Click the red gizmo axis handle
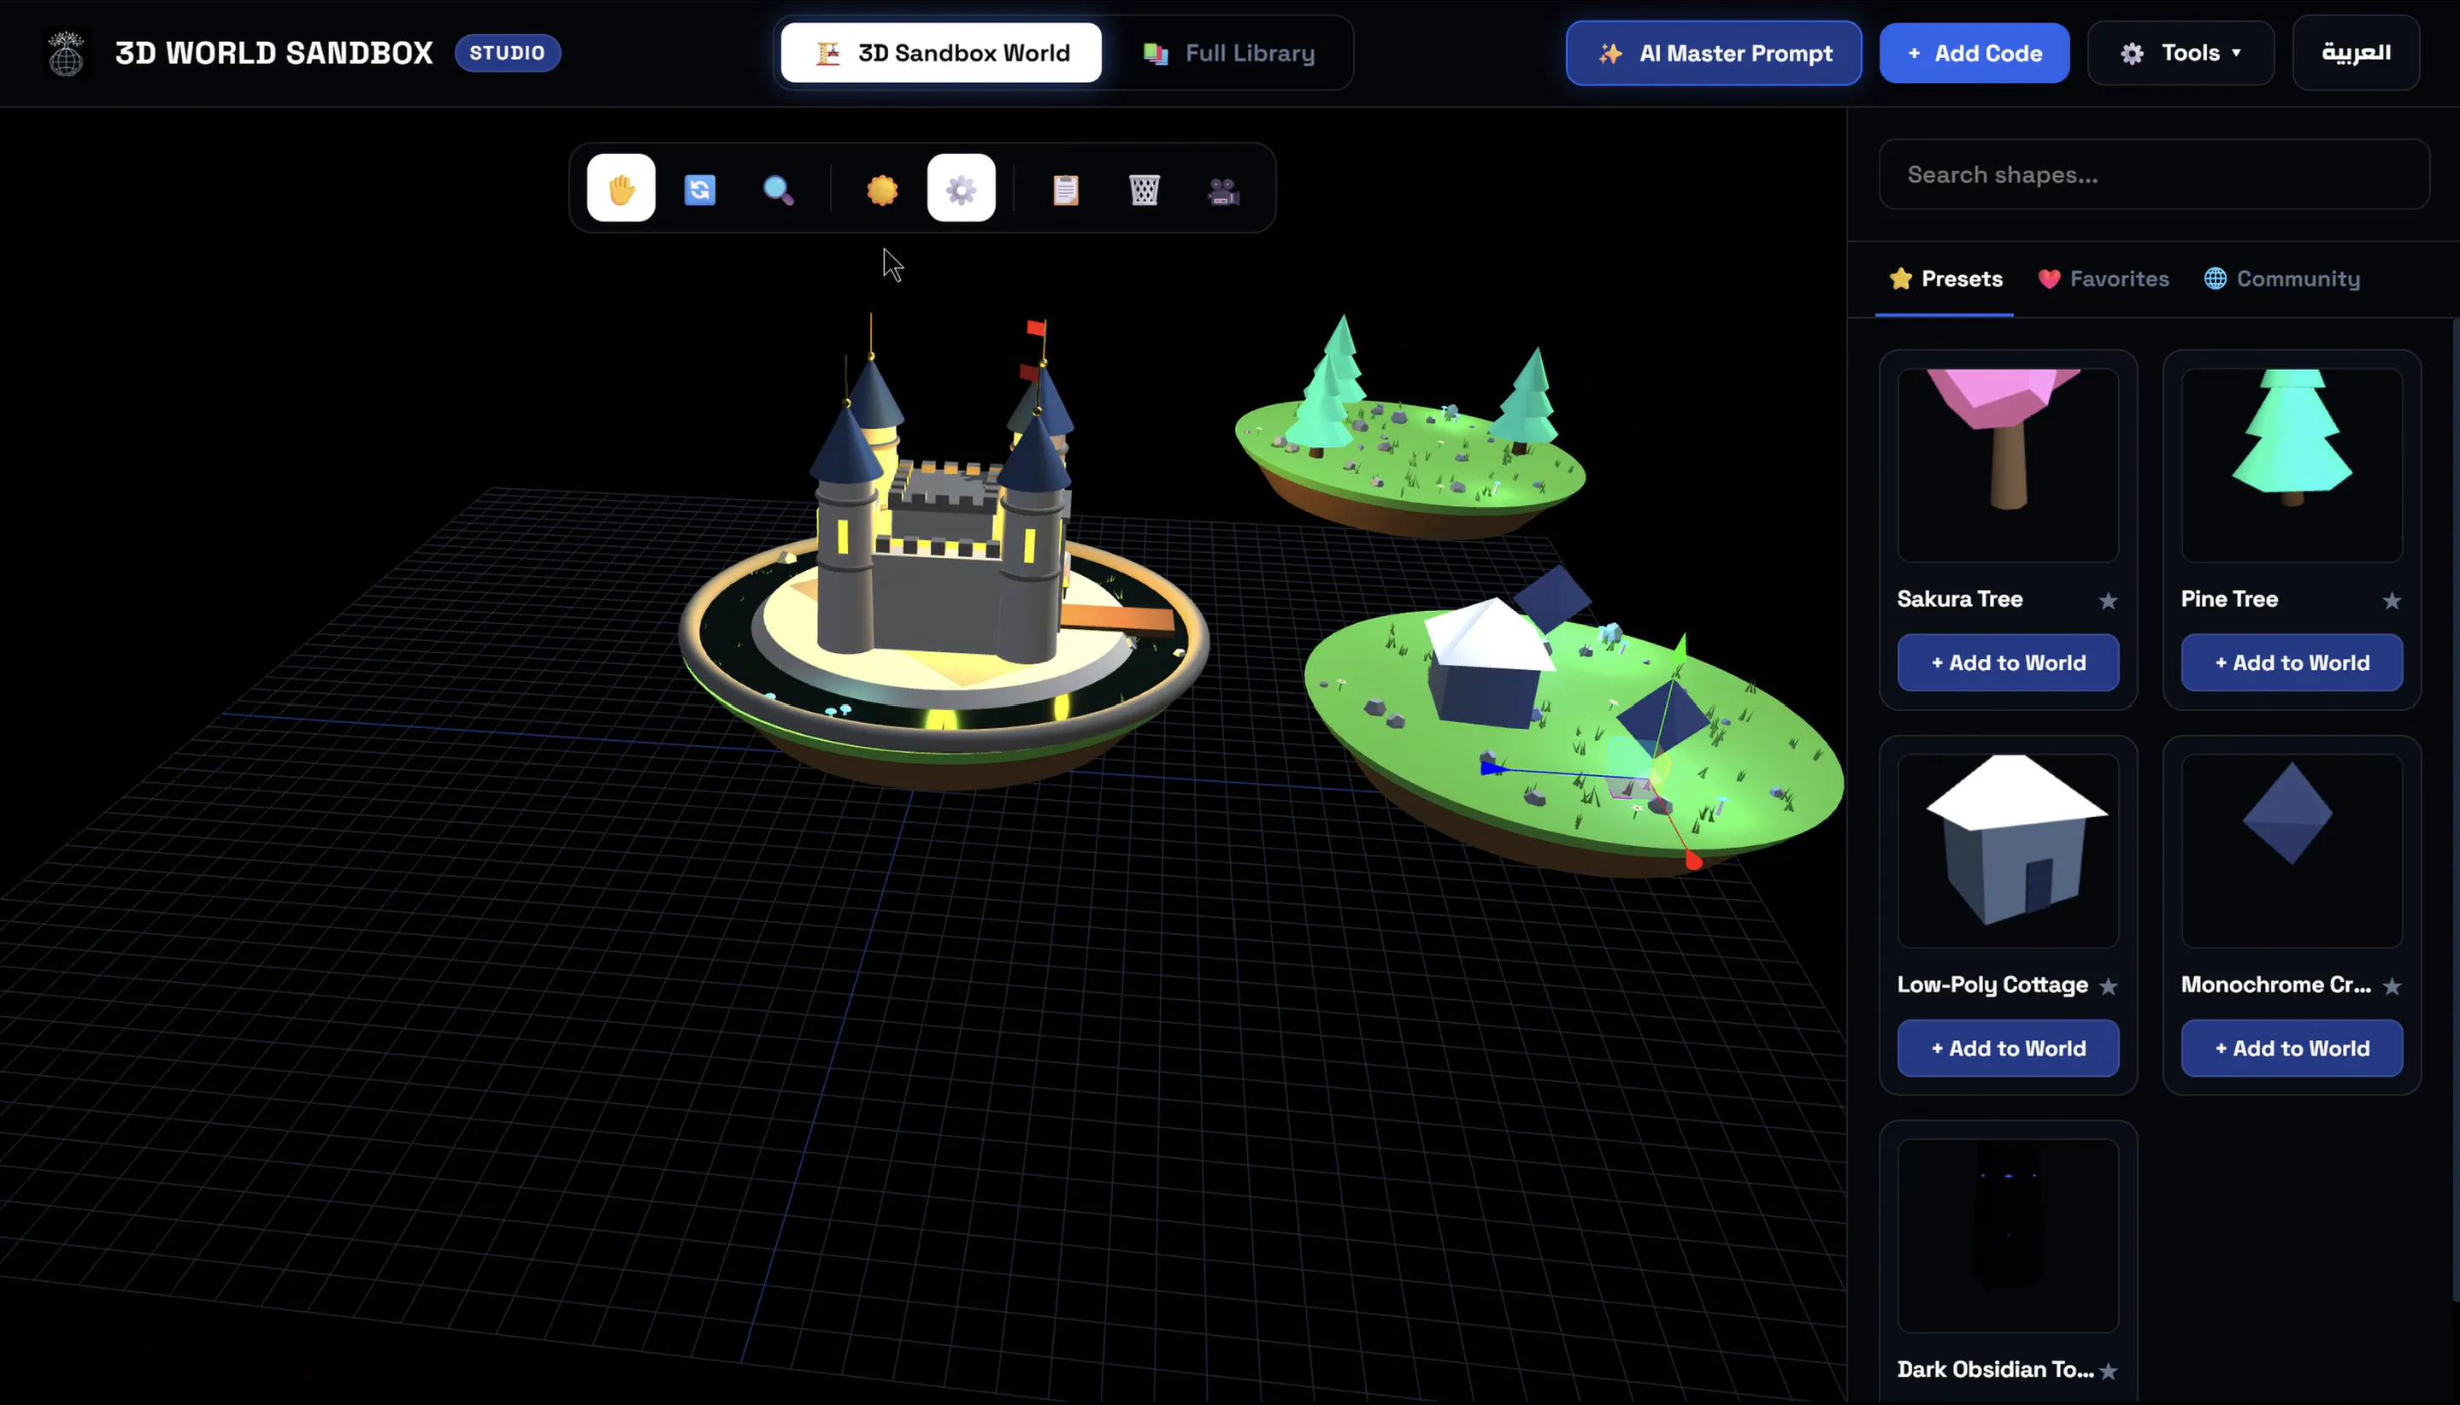 click(x=1692, y=860)
